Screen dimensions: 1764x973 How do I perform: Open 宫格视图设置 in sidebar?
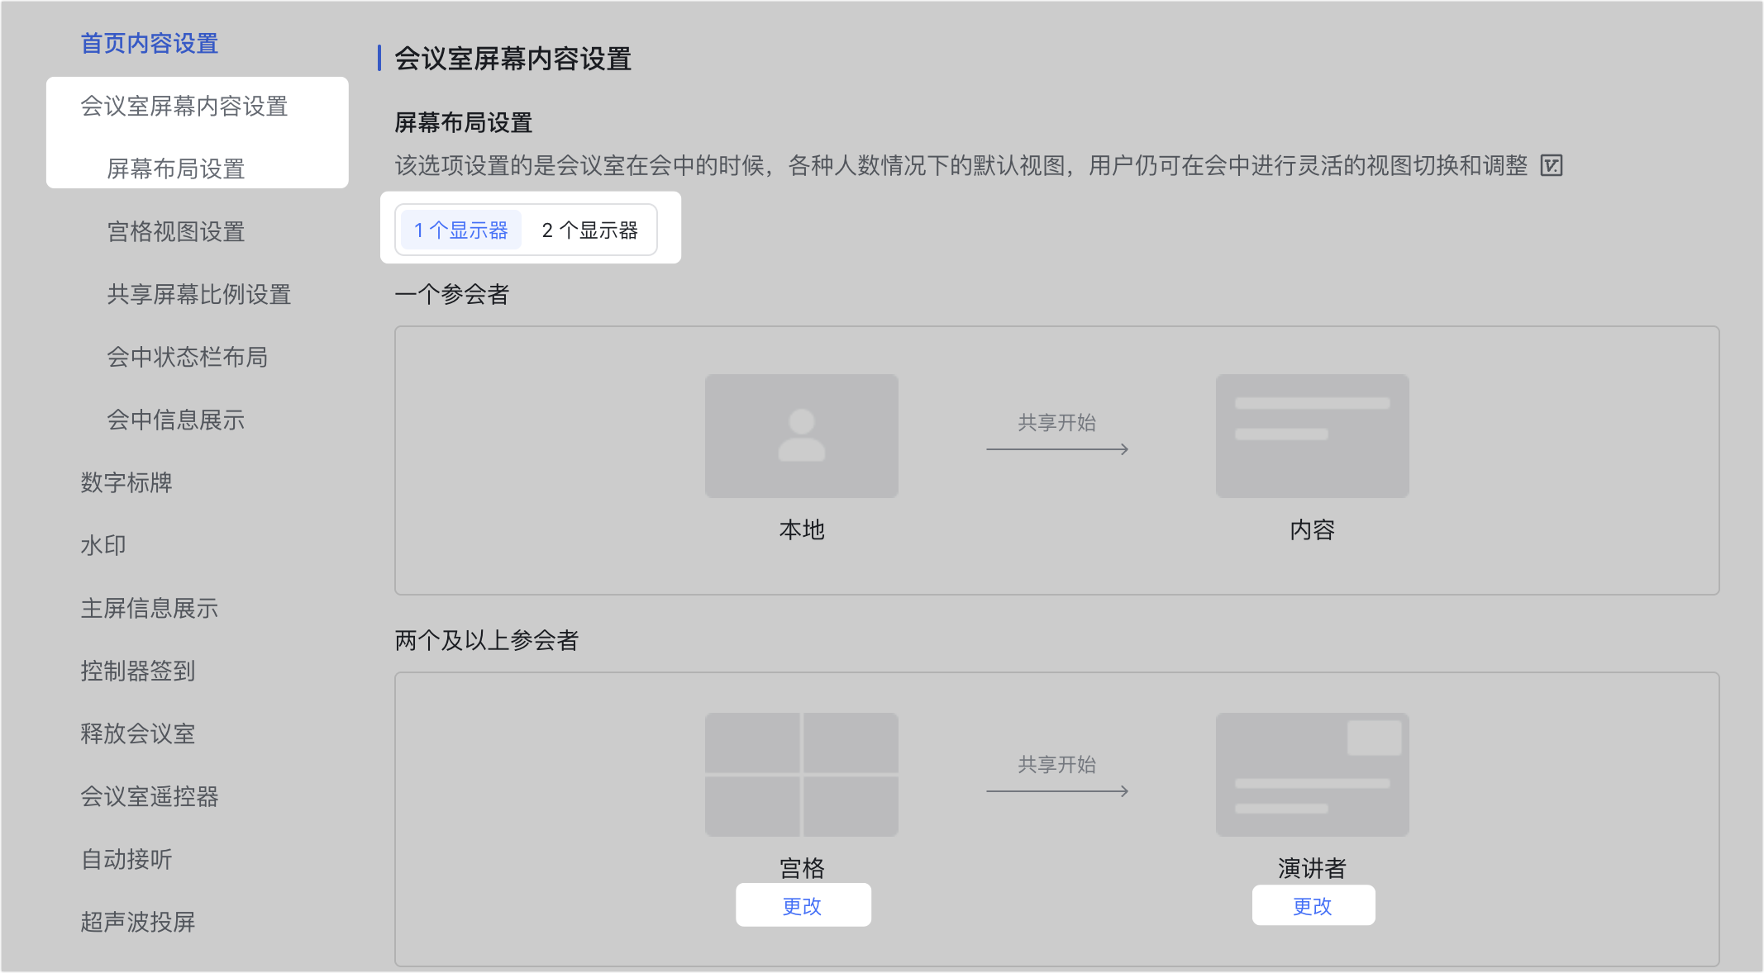tap(176, 232)
